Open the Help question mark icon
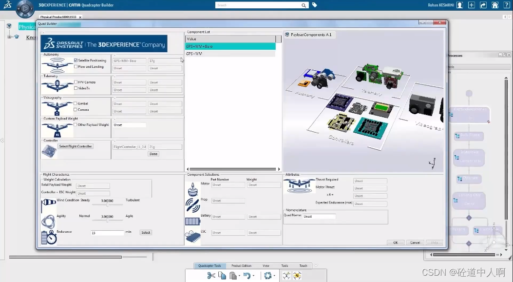The width and height of the screenshot is (513, 282). (507, 5)
